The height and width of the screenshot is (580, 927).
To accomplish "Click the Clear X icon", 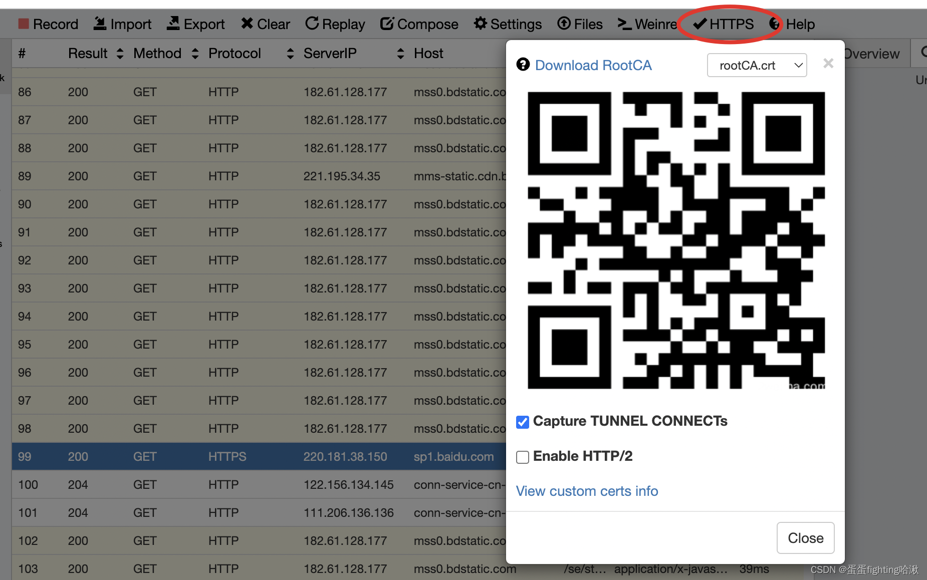I will [x=247, y=24].
